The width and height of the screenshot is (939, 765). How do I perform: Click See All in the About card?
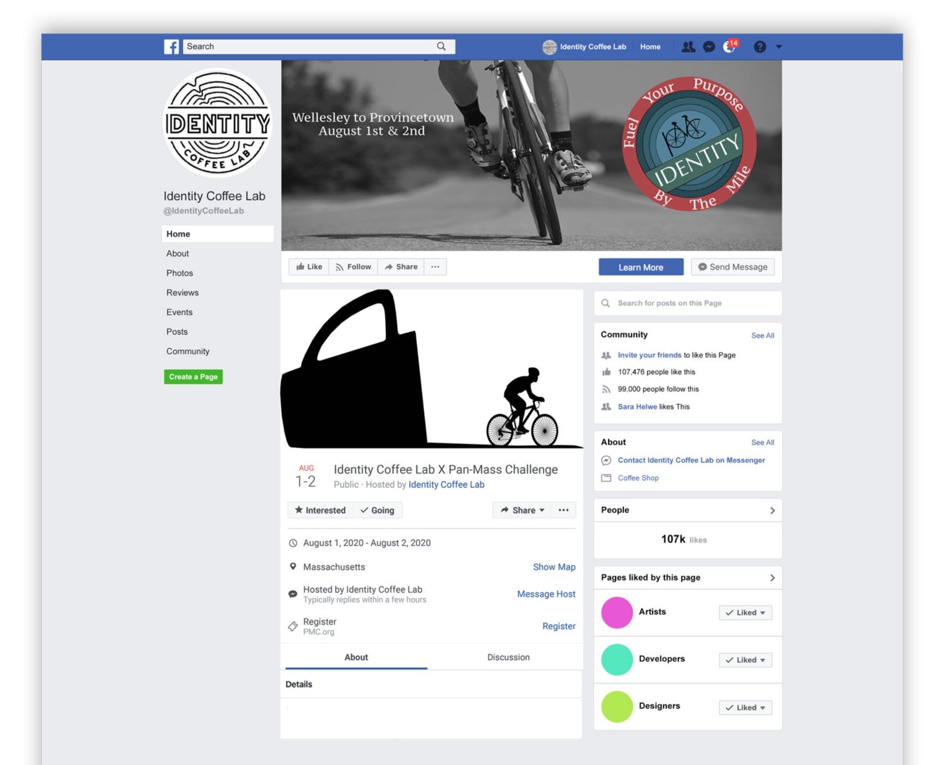tap(763, 442)
